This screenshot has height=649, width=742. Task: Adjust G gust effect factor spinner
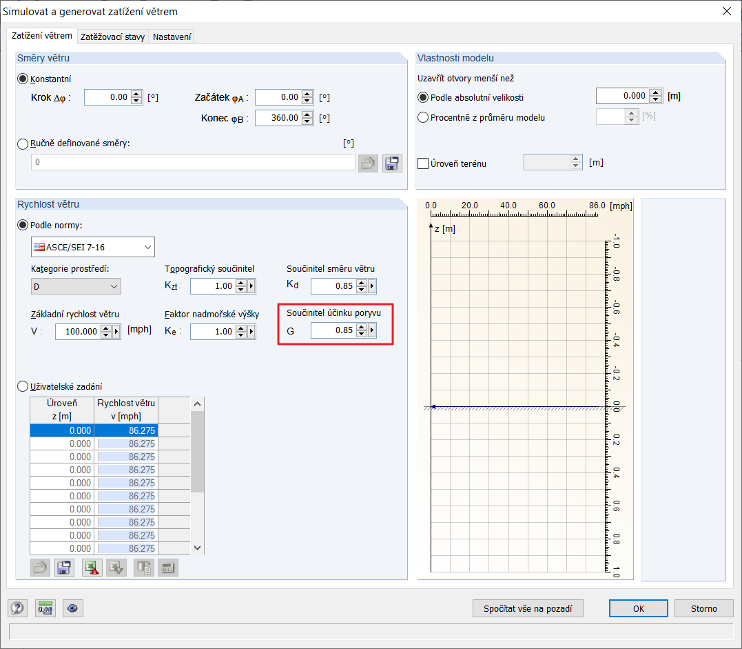tap(362, 330)
